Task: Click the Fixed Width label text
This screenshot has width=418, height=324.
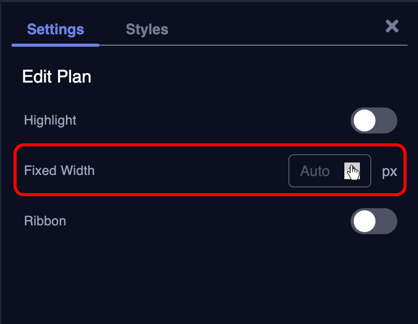Action: click(x=59, y=170)
